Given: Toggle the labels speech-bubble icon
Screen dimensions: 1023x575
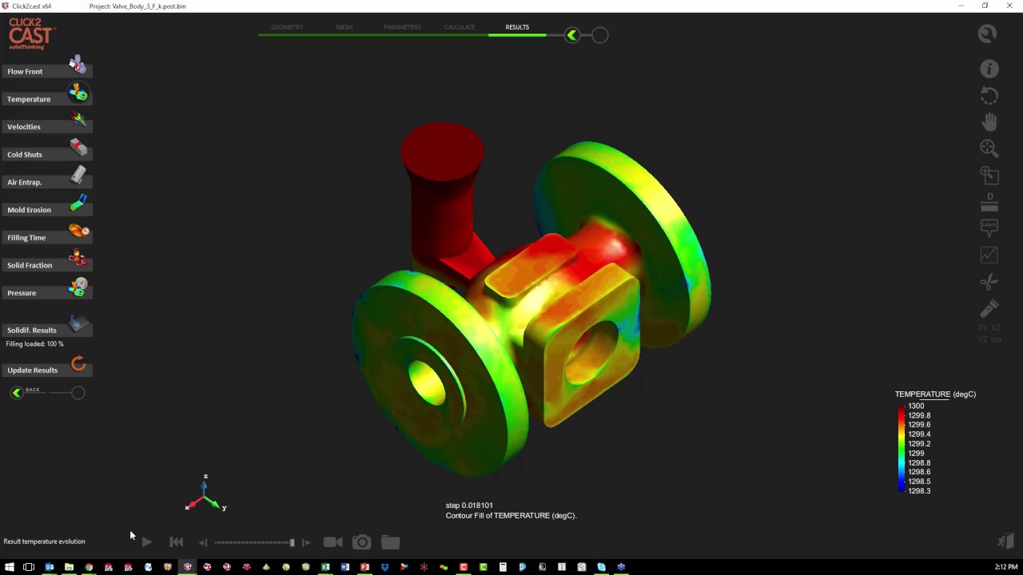Looking at the screenshot, I should pyautogui.click(x=989, y=228).
